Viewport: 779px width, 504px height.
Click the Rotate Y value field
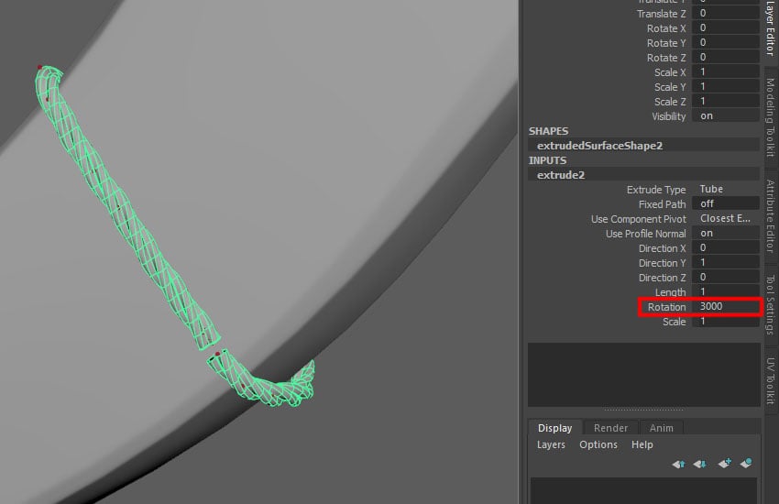point(725,43)
